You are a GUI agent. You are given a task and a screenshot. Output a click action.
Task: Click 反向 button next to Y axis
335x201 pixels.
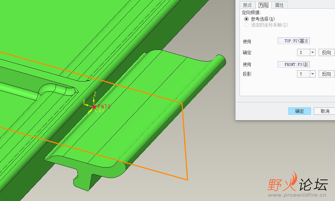[327, 74]
